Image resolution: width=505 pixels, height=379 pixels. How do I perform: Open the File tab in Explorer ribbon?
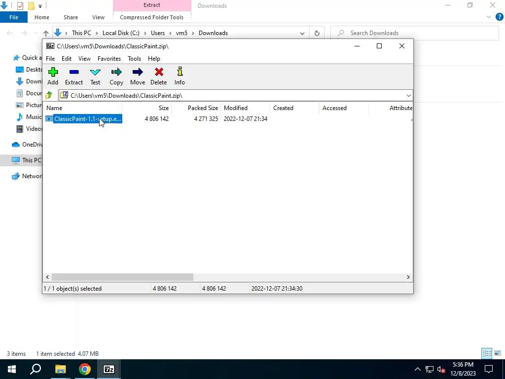point(14,17)
